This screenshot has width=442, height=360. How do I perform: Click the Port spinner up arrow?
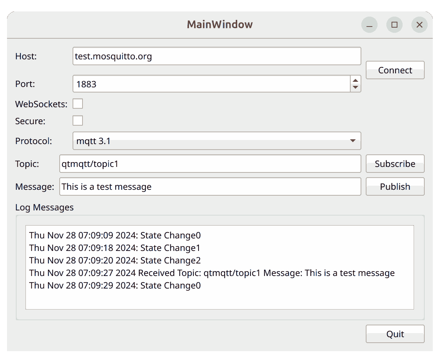(x=355, y=80)
